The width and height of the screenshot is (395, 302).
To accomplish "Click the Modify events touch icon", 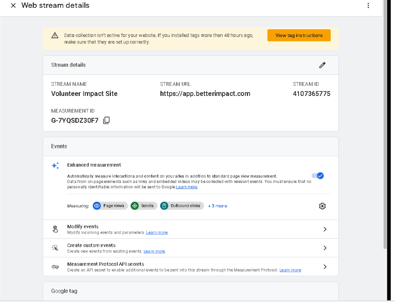I will pyautogui.click(x=55, y=229).
